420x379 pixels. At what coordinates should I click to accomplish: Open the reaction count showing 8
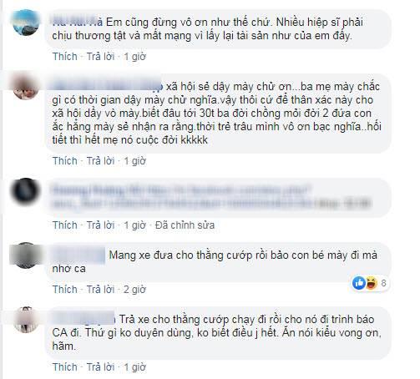coord(383,283)
